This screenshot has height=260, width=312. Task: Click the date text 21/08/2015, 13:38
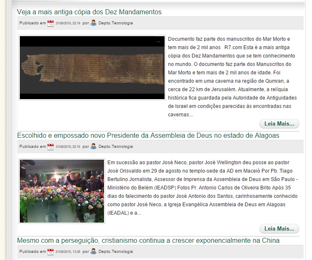68,252
